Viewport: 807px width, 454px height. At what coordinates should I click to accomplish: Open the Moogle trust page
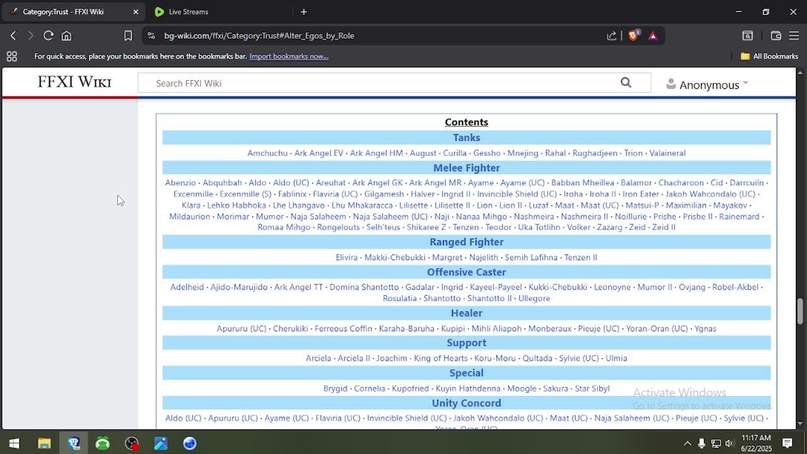[x=521, y=389]
